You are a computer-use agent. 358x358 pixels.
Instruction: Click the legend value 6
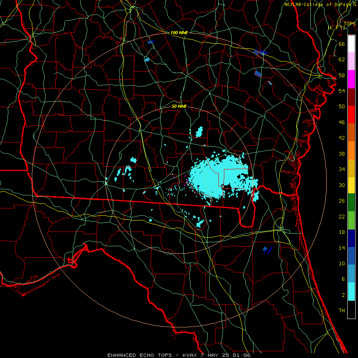click(343, 279)
